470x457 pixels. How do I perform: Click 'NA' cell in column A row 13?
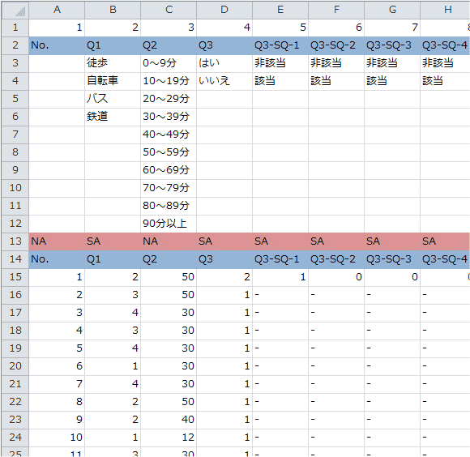(57, 241)
